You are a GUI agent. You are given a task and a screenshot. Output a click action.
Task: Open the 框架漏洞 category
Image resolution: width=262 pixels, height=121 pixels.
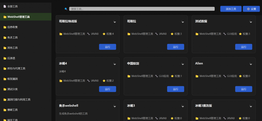pyautogui.click(x=26, y=79)
